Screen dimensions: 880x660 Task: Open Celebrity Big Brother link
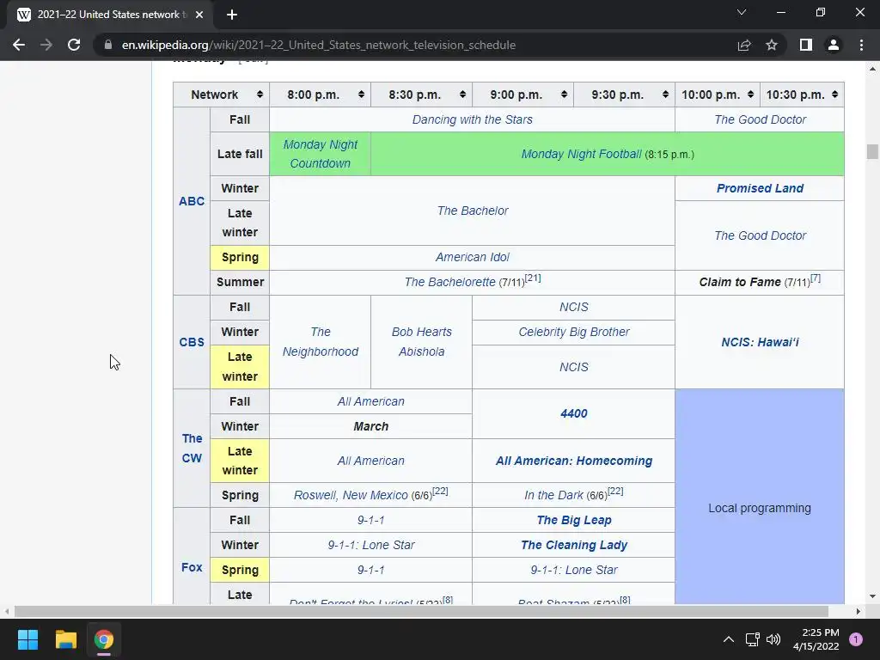tap(573, 332)
